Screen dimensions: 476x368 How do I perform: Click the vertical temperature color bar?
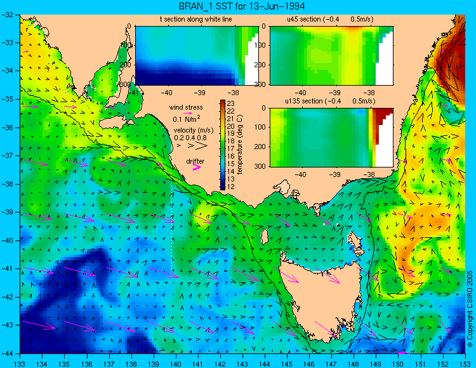pos(223,145)
